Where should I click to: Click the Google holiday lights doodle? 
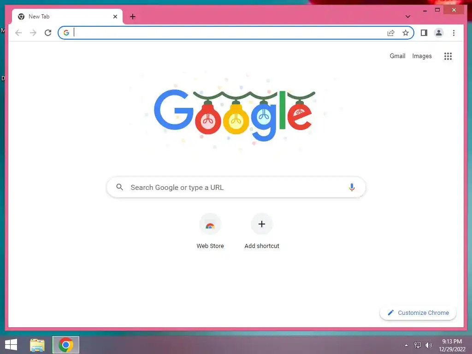[235, 116]
